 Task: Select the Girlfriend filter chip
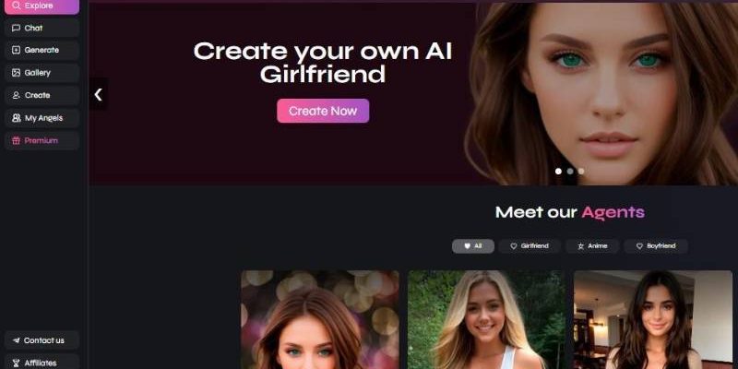tap(530, 246)
